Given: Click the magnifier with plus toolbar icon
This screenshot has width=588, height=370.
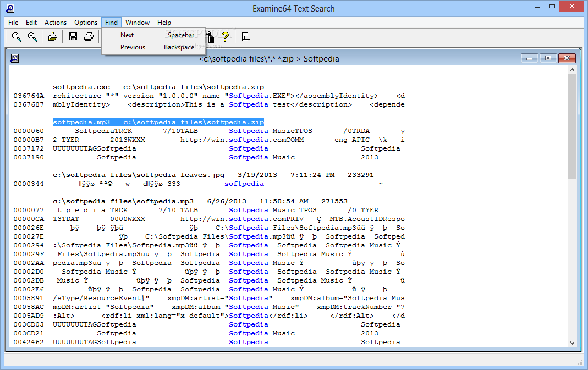Looking at the screenshot, I should point(32,37).
